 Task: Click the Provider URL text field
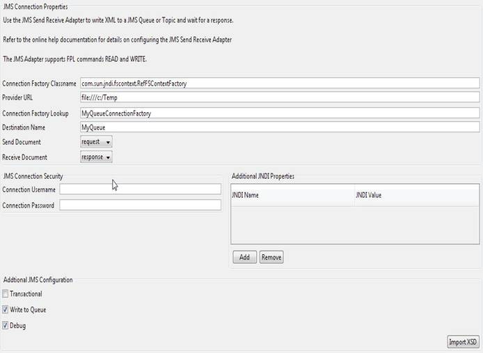point(280,98)
